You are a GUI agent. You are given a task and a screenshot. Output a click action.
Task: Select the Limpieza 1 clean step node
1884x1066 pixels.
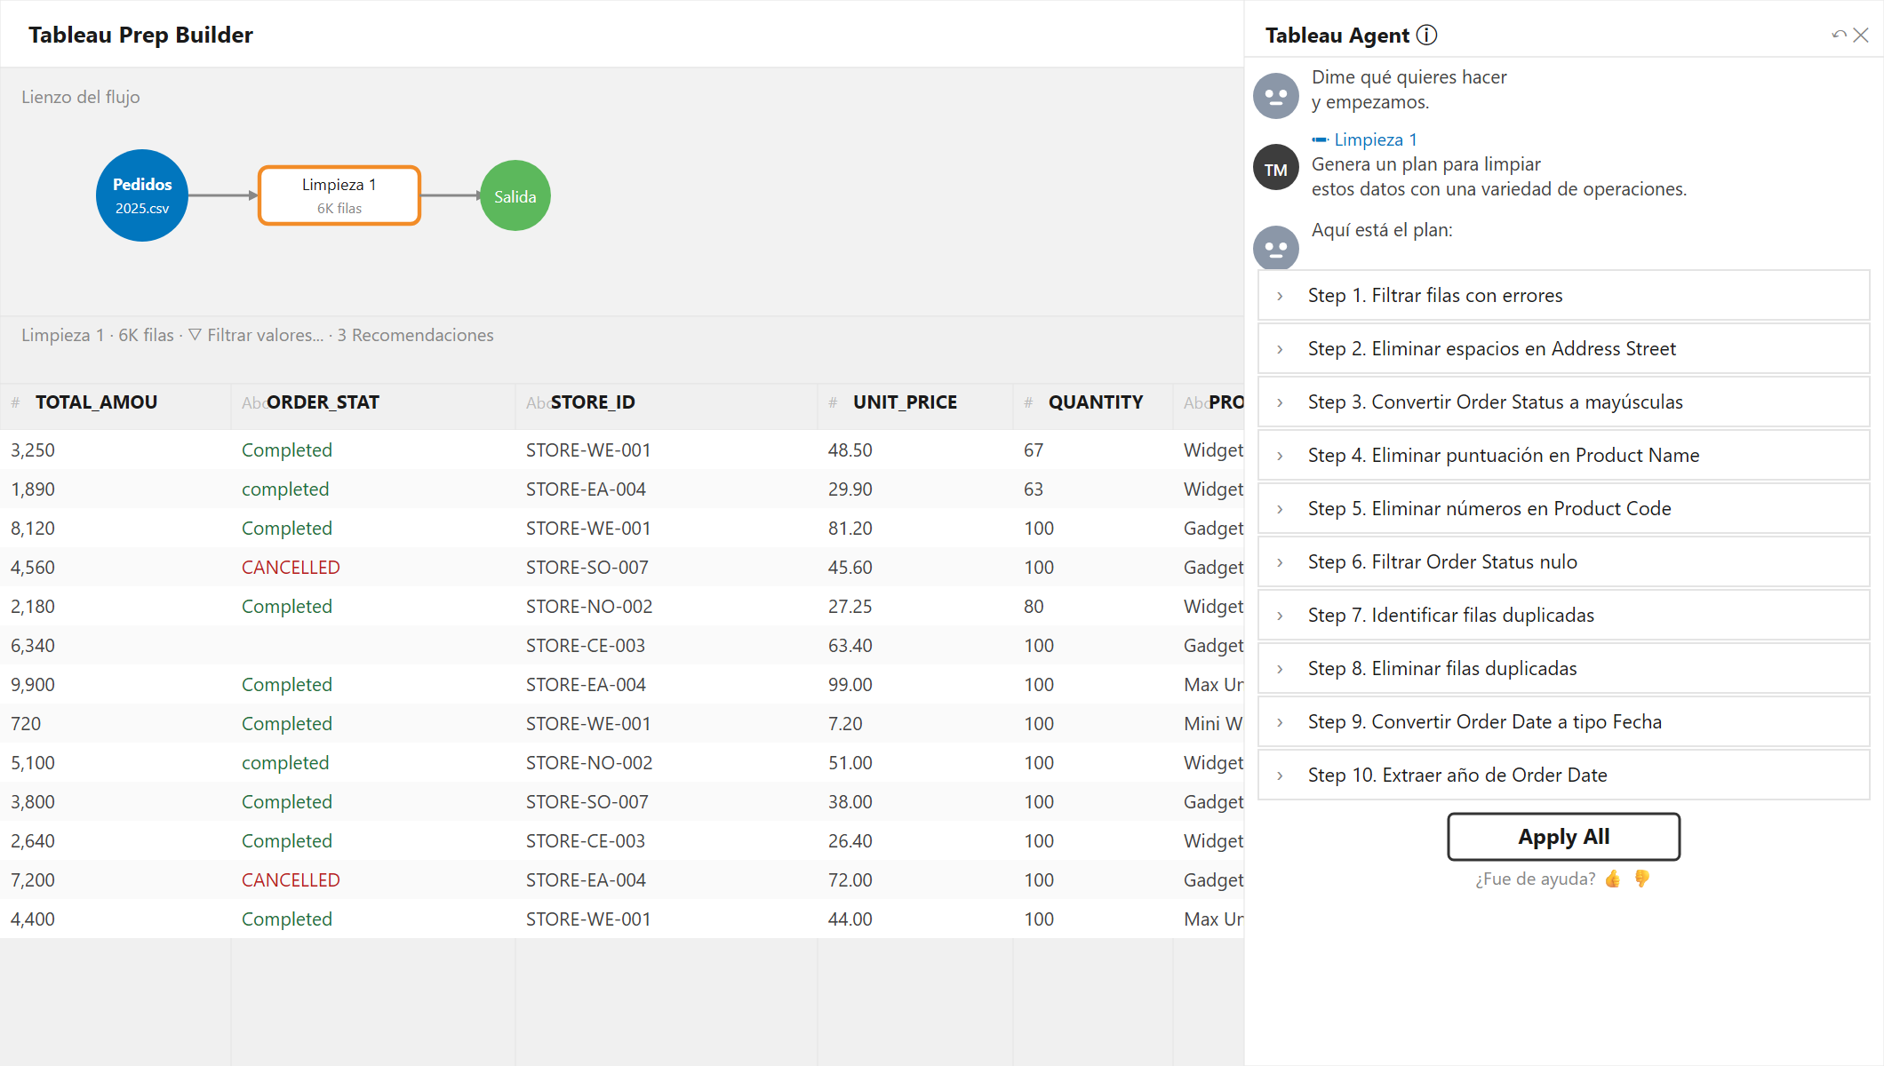(x=339, y=195)
